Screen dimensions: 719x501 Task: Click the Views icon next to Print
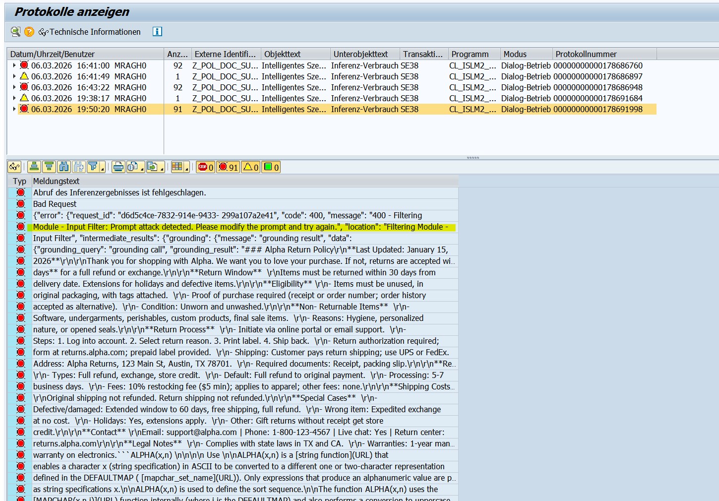point(132,167)
